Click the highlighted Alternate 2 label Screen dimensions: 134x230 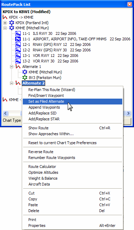(33, 83)
